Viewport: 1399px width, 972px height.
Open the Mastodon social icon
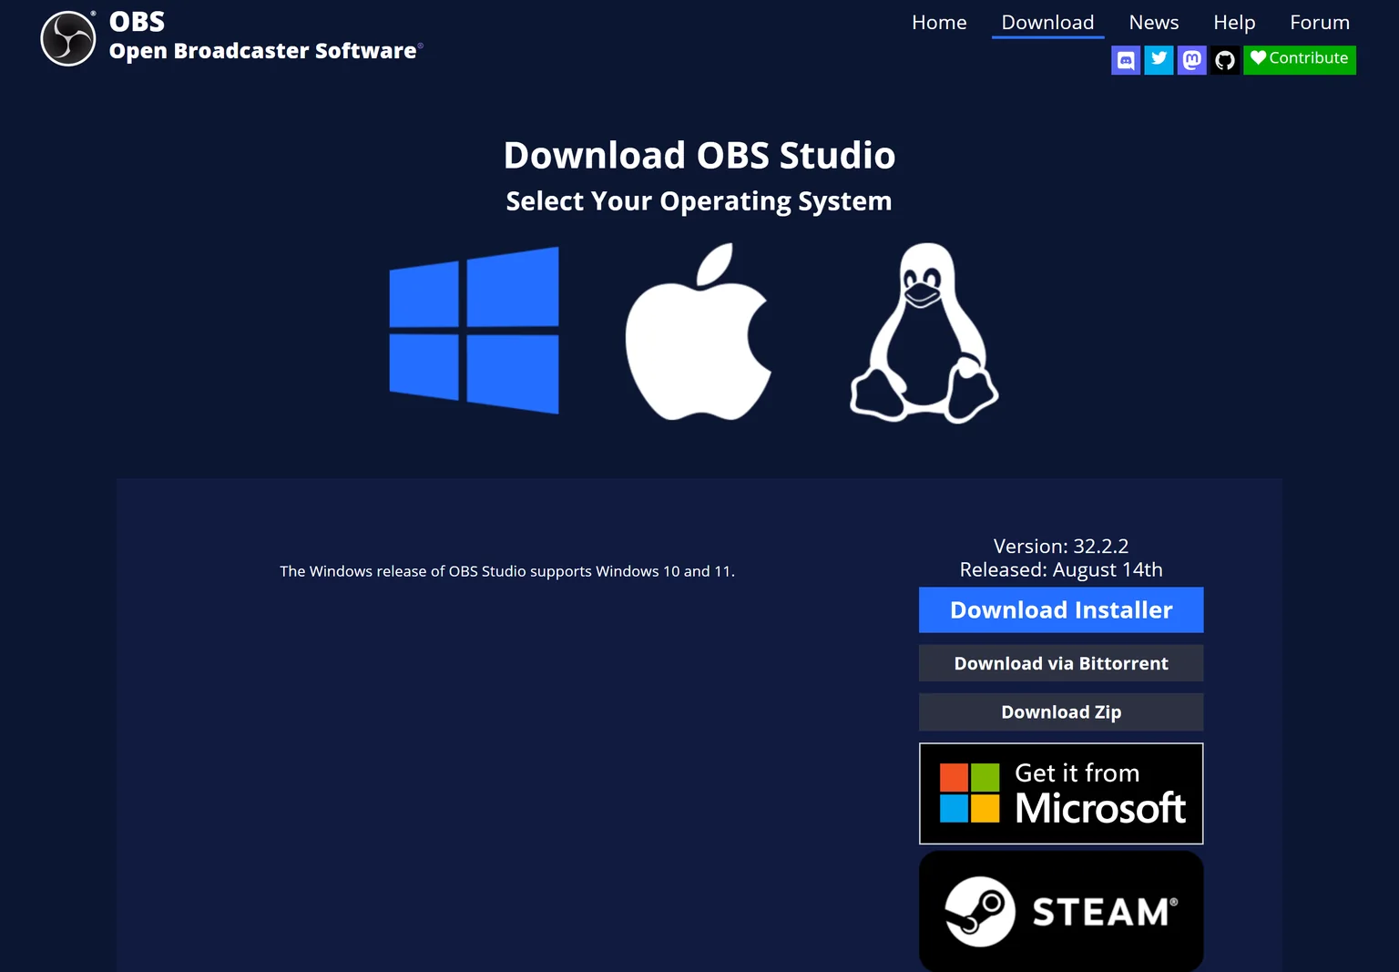1191,60
